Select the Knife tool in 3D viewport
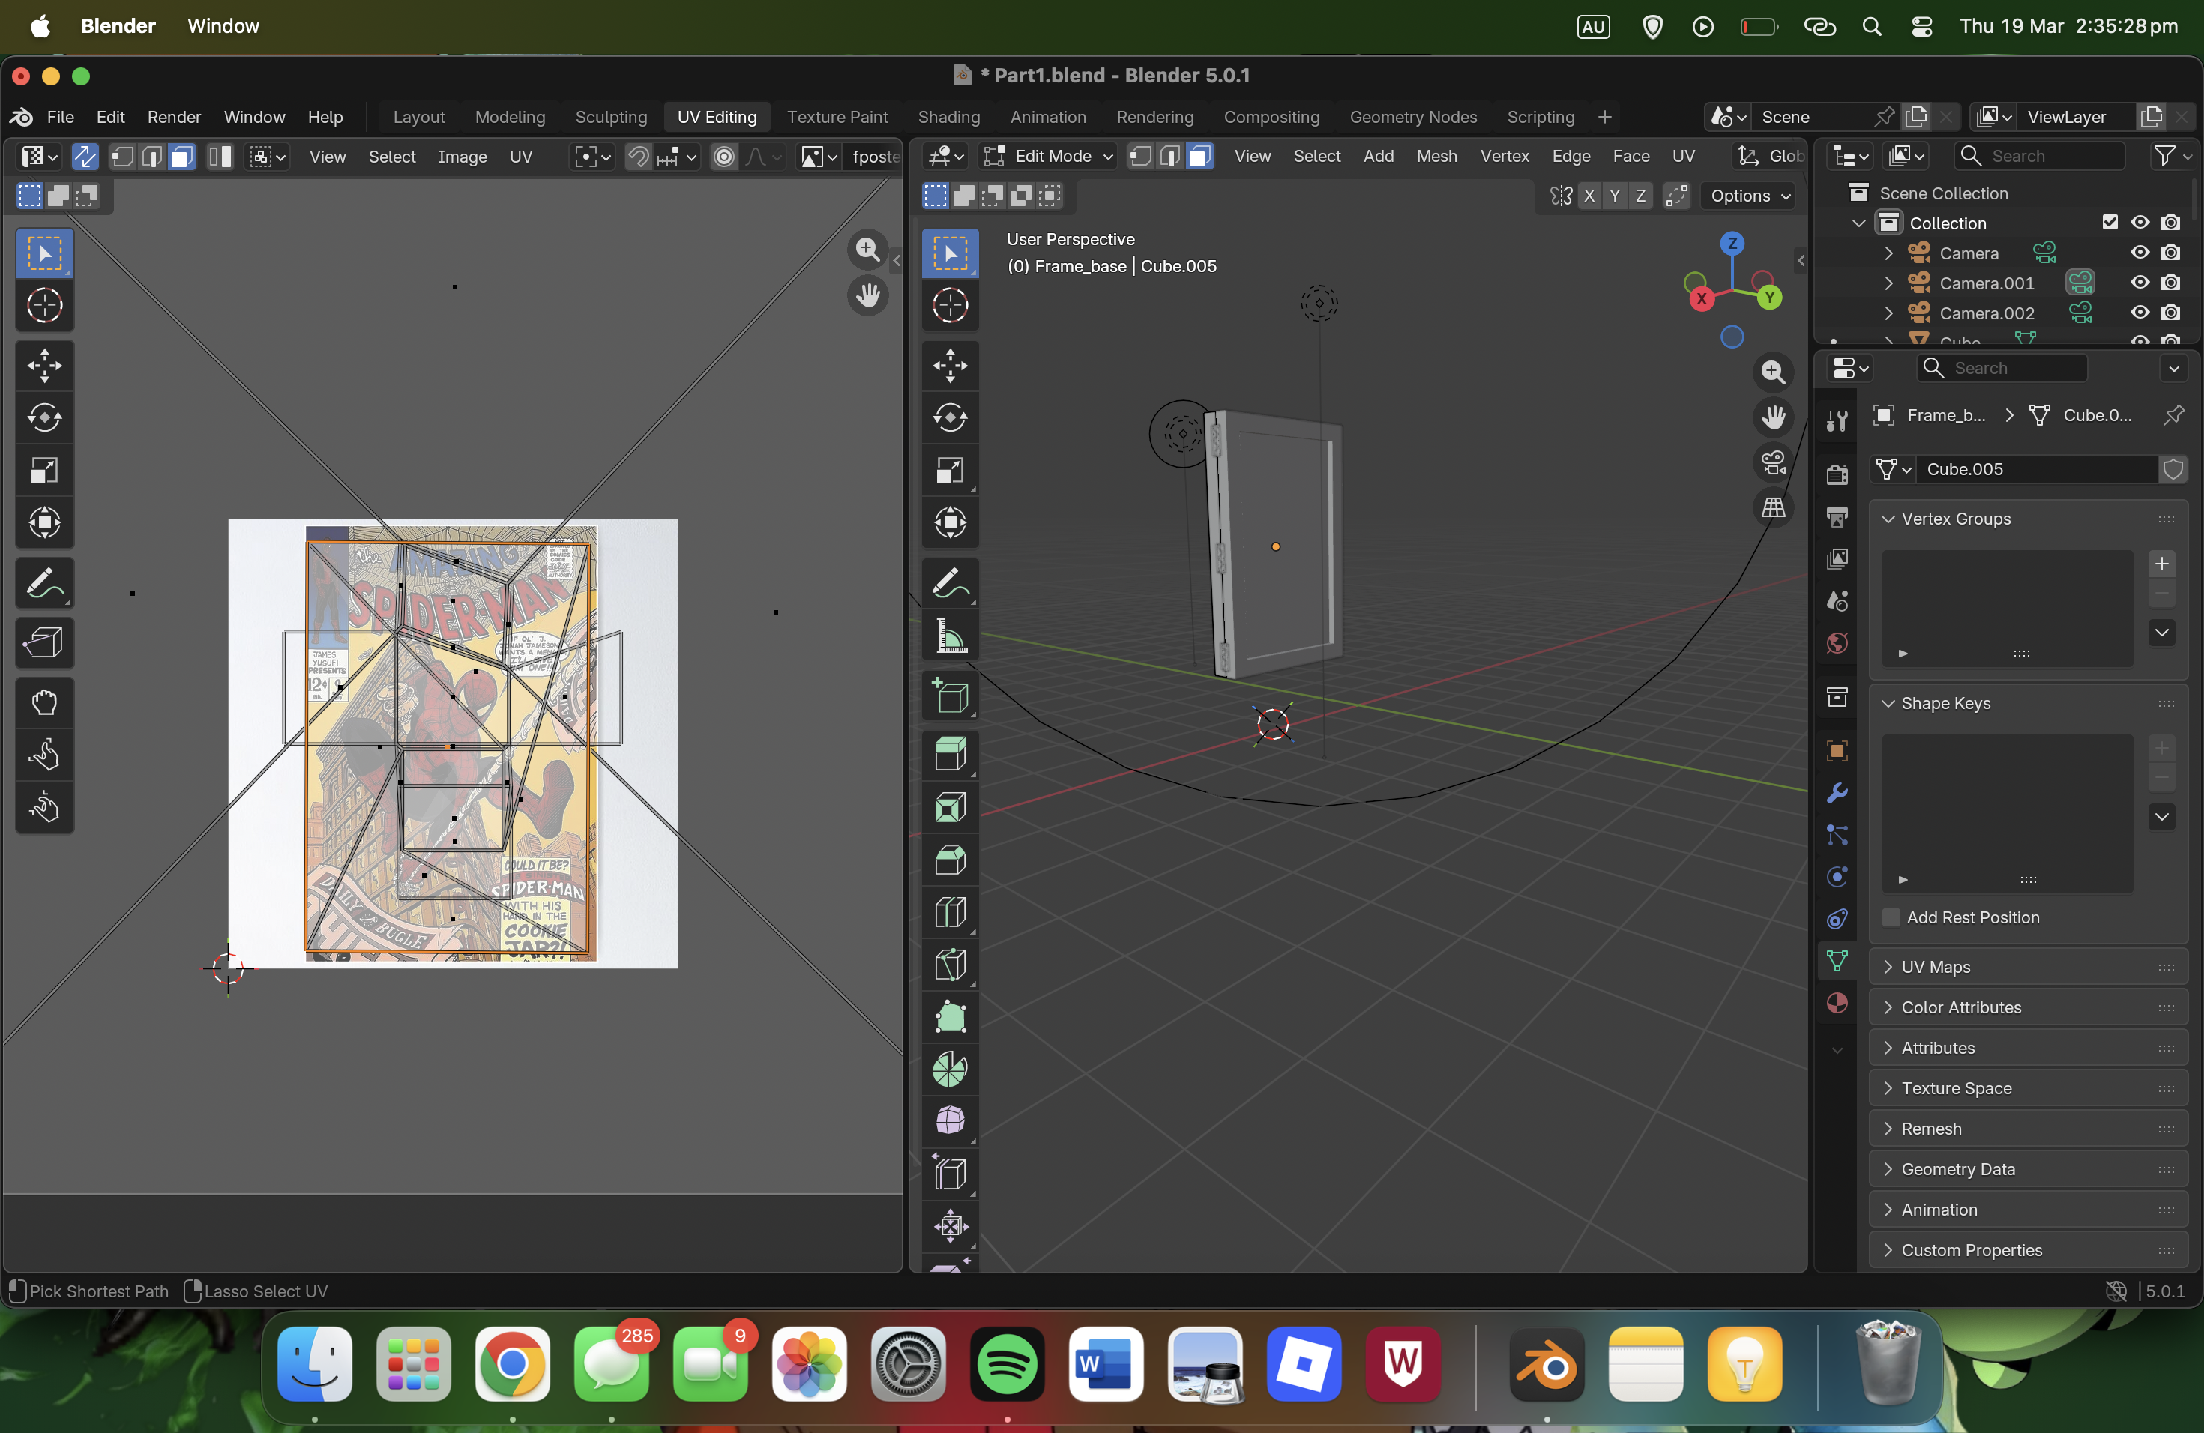 point(949,965)
